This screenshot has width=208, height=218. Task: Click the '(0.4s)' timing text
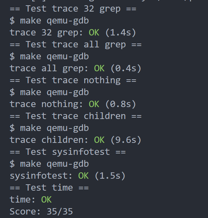click(126, 68)
